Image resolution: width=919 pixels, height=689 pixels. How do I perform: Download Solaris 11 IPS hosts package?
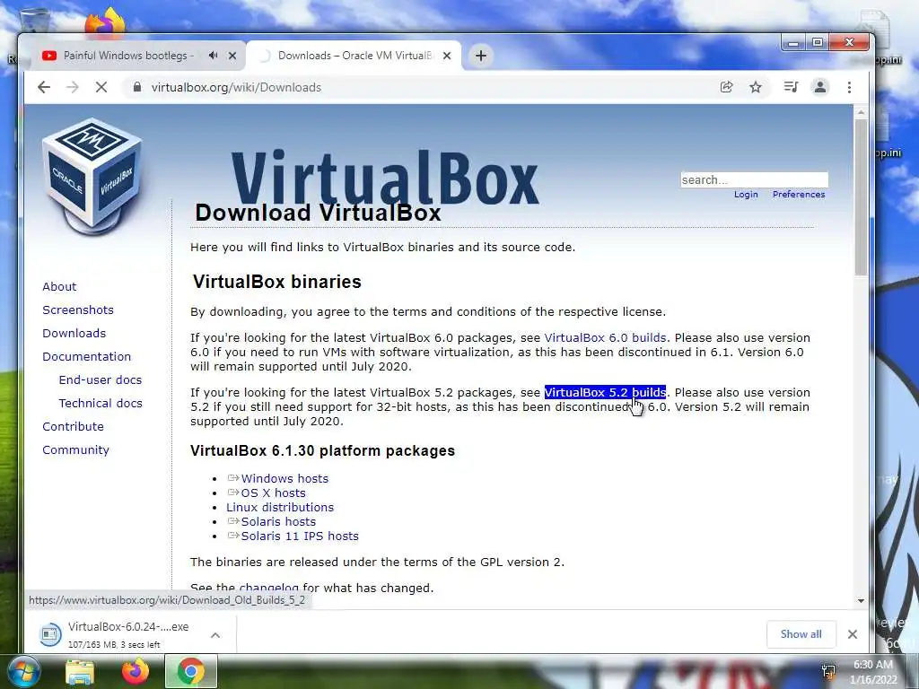(300, 536)
